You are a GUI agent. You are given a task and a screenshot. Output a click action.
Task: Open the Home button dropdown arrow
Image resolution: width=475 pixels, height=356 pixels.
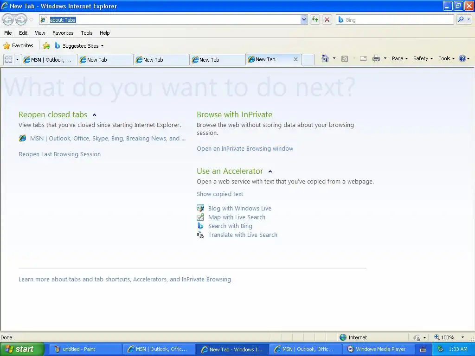pos(334,58)
